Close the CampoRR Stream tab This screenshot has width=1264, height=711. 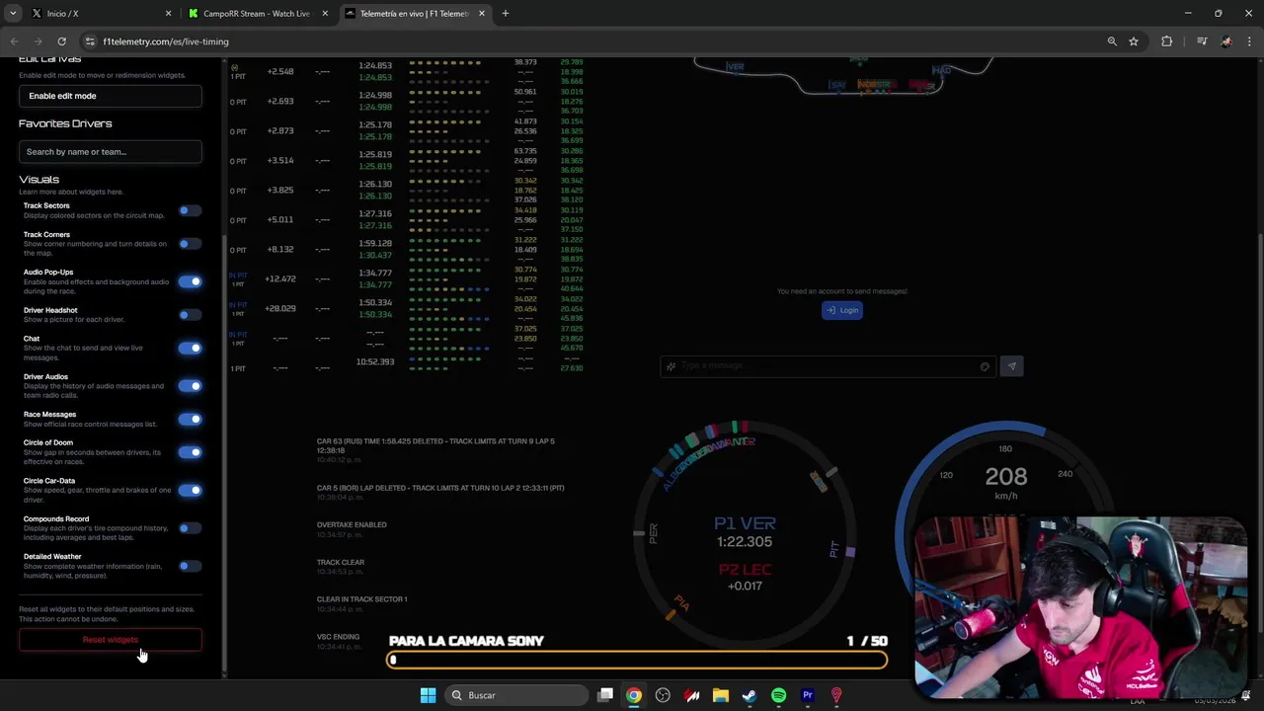tap(325, 14)
